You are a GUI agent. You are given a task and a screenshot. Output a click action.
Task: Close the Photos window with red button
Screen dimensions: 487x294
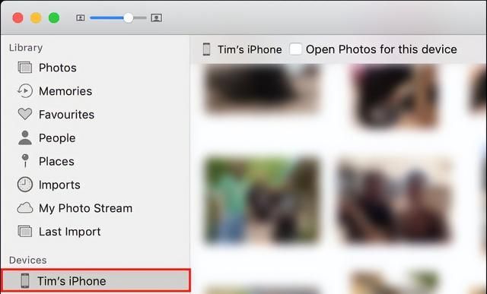pyautogui.click(x=18, y=17)
